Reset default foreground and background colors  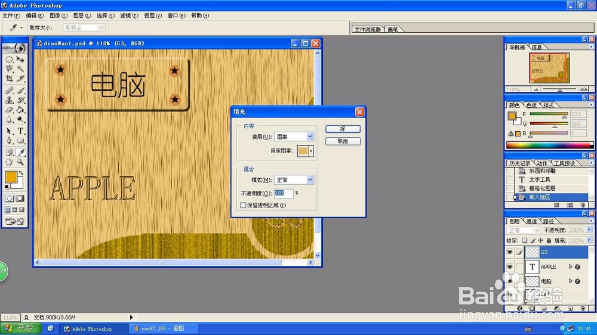click(x=7, y=187)
